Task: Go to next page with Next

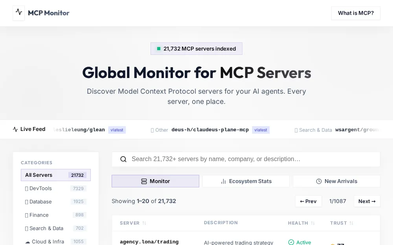Action: click(x=367, y=201)
